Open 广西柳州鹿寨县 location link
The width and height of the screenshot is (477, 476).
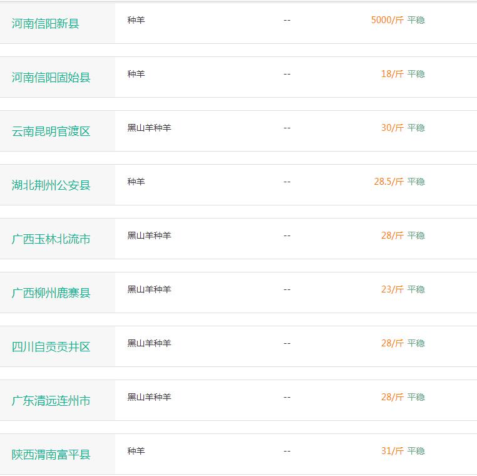(51, 292)
